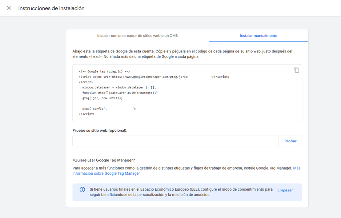Image resolution: width=341 pixels, height=218 pixels.
Task: Click the Espacio Económico Europeo notice text
Action: click(181, 192)
